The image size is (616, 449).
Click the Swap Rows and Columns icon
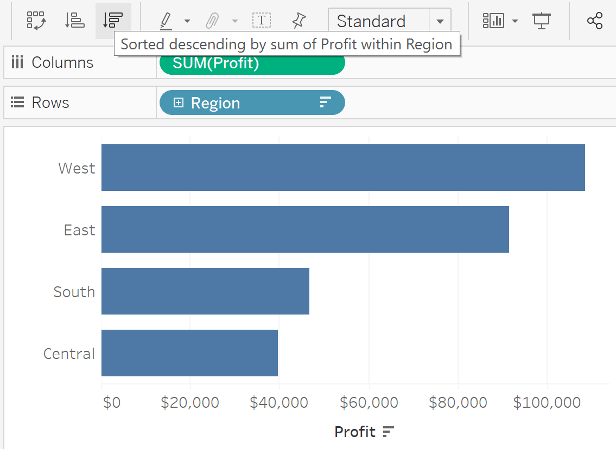36,21
